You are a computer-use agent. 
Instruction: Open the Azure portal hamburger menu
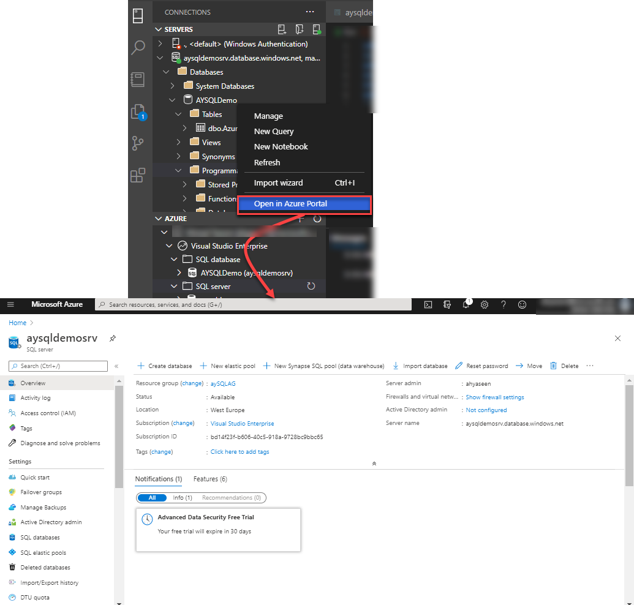coord(11,305)
